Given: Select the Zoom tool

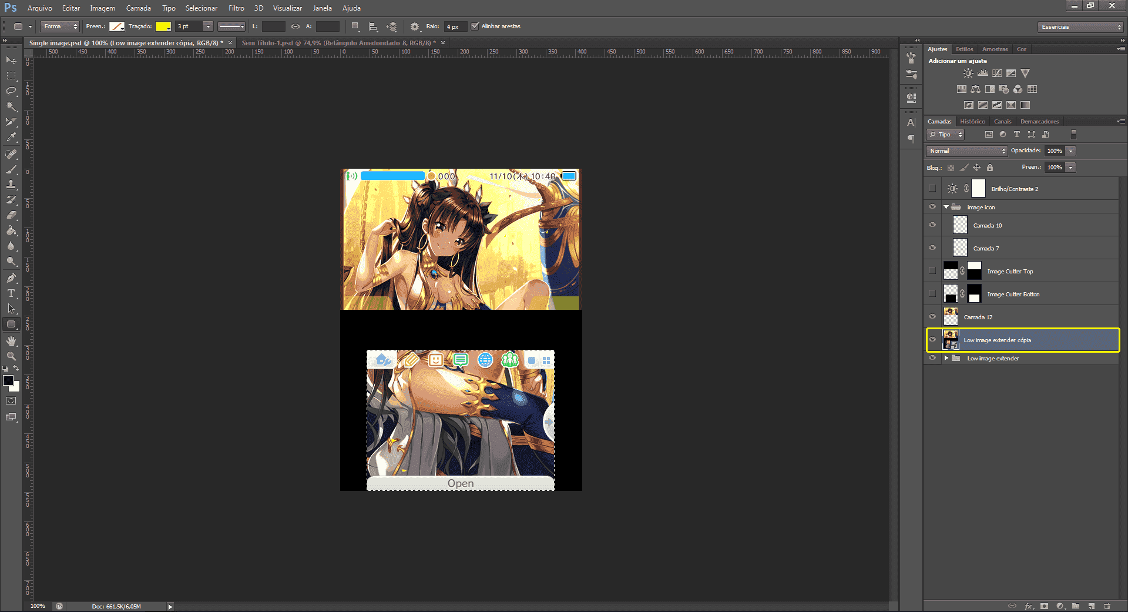Looking at the screenshot, I should coord(11,356).
